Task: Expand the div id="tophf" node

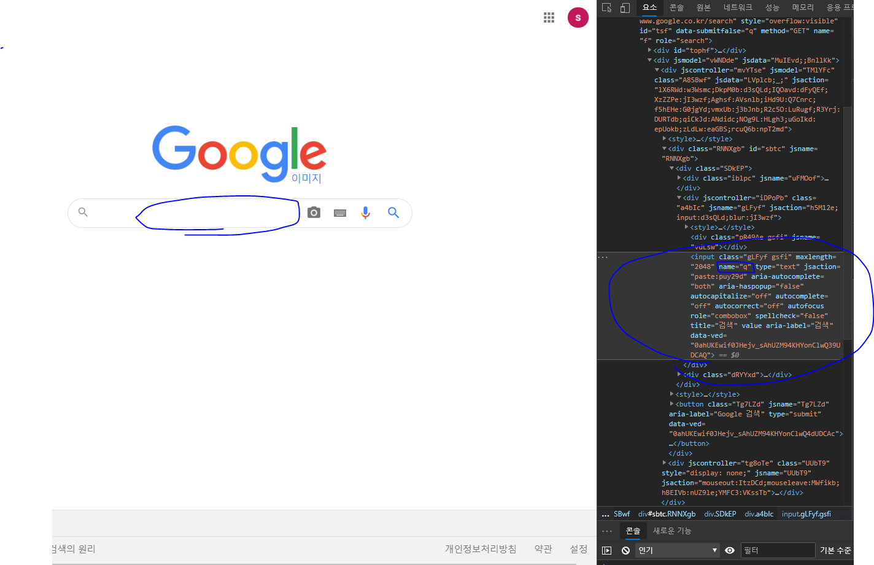Action: (x=649, y=50)
